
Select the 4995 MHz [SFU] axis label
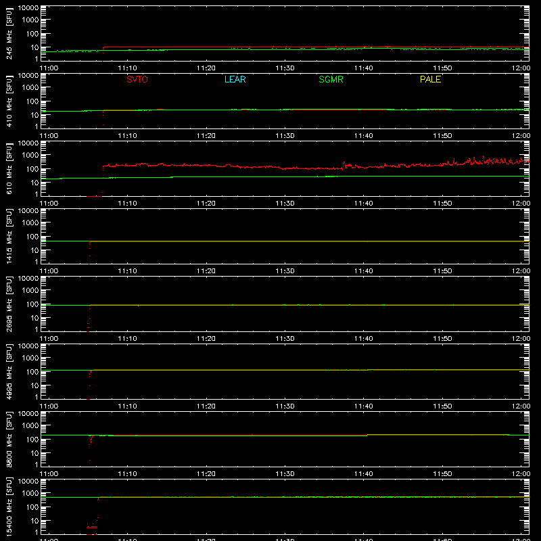(x=9, y=372)
